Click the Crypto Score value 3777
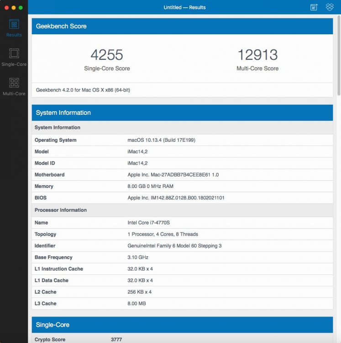Image resolution: width=341 pixels, height=343 pixels. pyautogui.click(x=116, y=339)
